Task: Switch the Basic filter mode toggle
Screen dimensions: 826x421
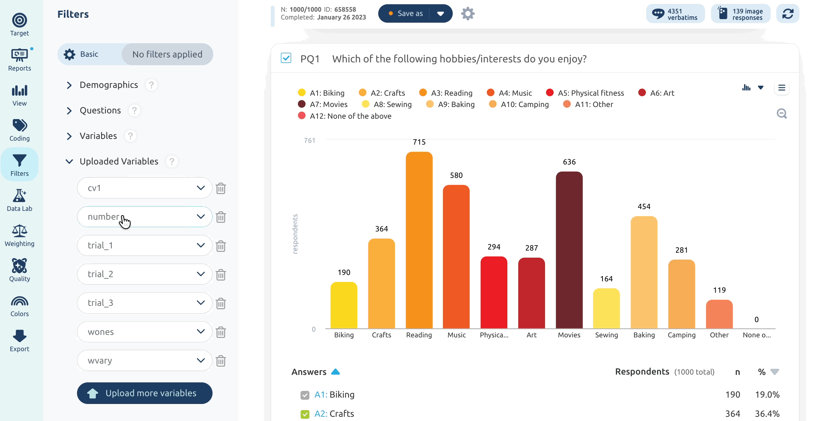Action: tap(89, 54)
